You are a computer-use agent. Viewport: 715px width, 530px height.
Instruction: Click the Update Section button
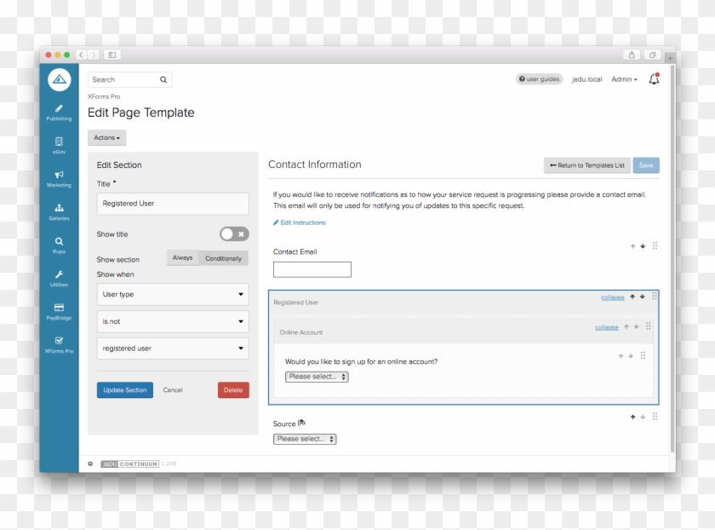coord(125,390)
